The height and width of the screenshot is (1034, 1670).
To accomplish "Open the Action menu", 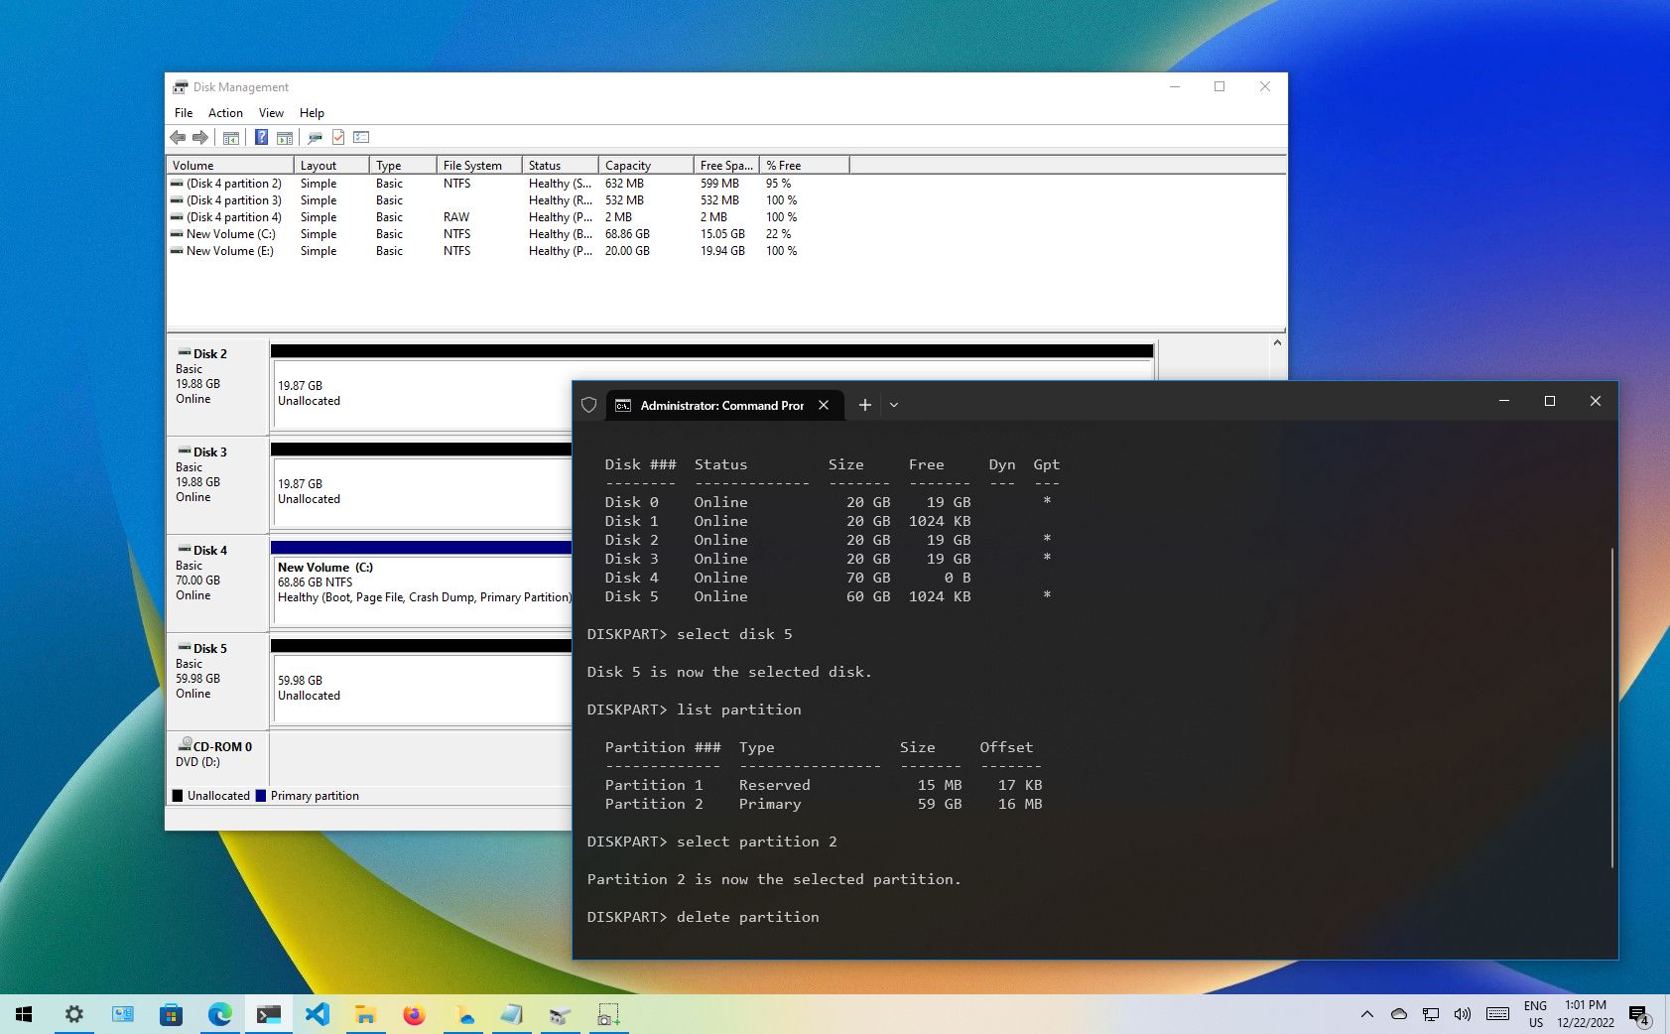I will click(x=225, y=113).
